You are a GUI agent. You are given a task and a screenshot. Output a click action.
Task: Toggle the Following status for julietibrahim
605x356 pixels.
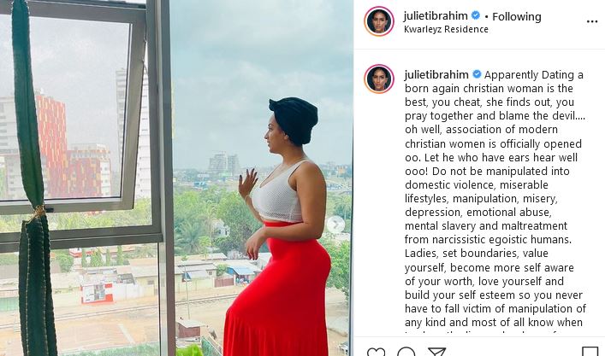point(517,16)
